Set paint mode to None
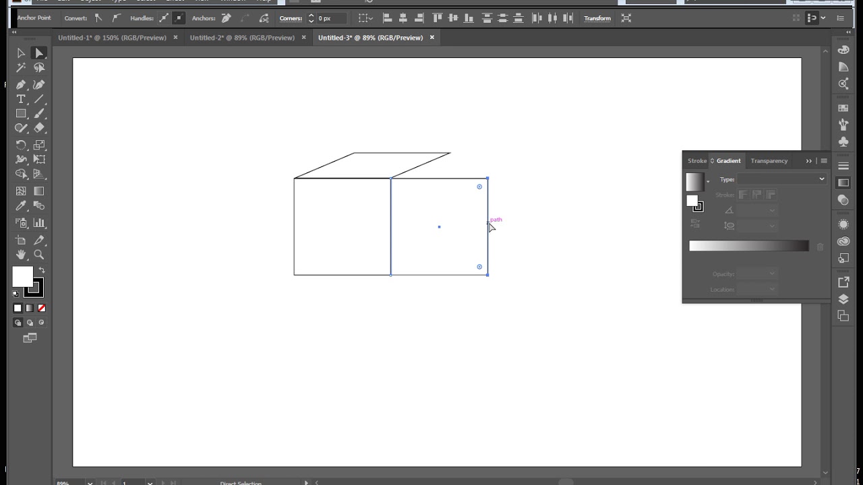 pyautogui.click(x=42, y=308)
